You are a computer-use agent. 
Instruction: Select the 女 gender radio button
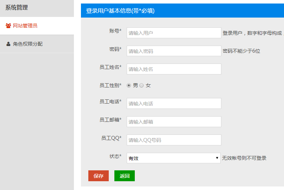pyautogui.click(x=141, y=85)
